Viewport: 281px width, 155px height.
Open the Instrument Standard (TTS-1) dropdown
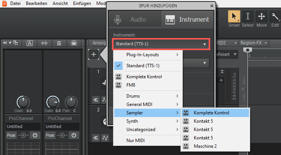(x=161, y=44)
